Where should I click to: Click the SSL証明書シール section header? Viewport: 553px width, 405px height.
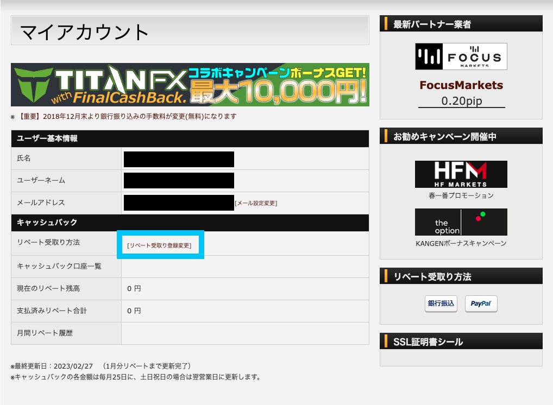click(428, 341)
